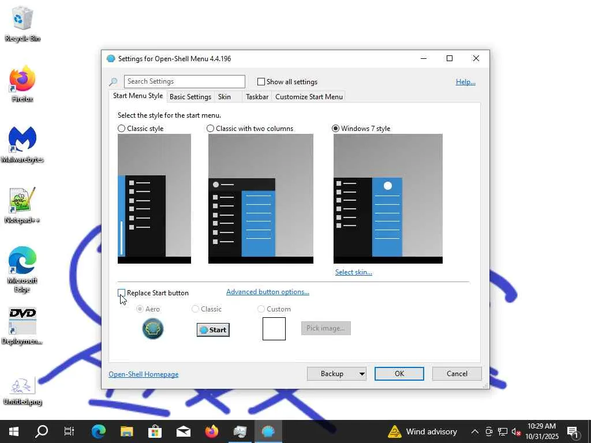Switch to Basic Settings tab

coord(190,97)
